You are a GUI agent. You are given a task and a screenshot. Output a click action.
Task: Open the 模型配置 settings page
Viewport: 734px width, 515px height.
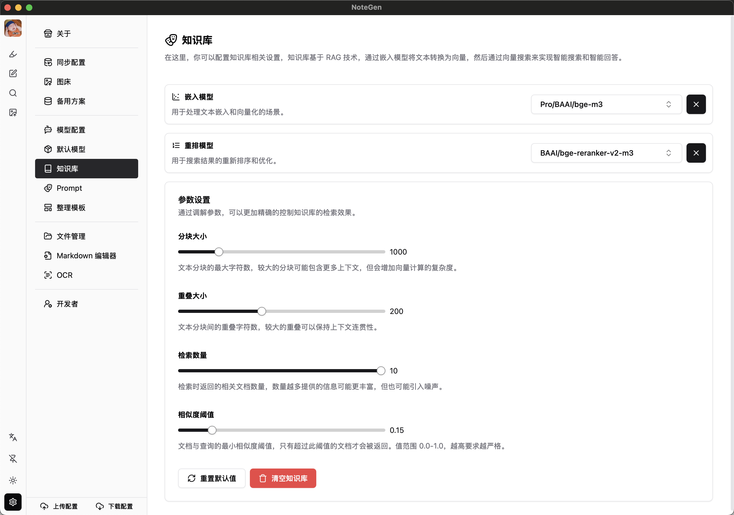pos(86,130)
